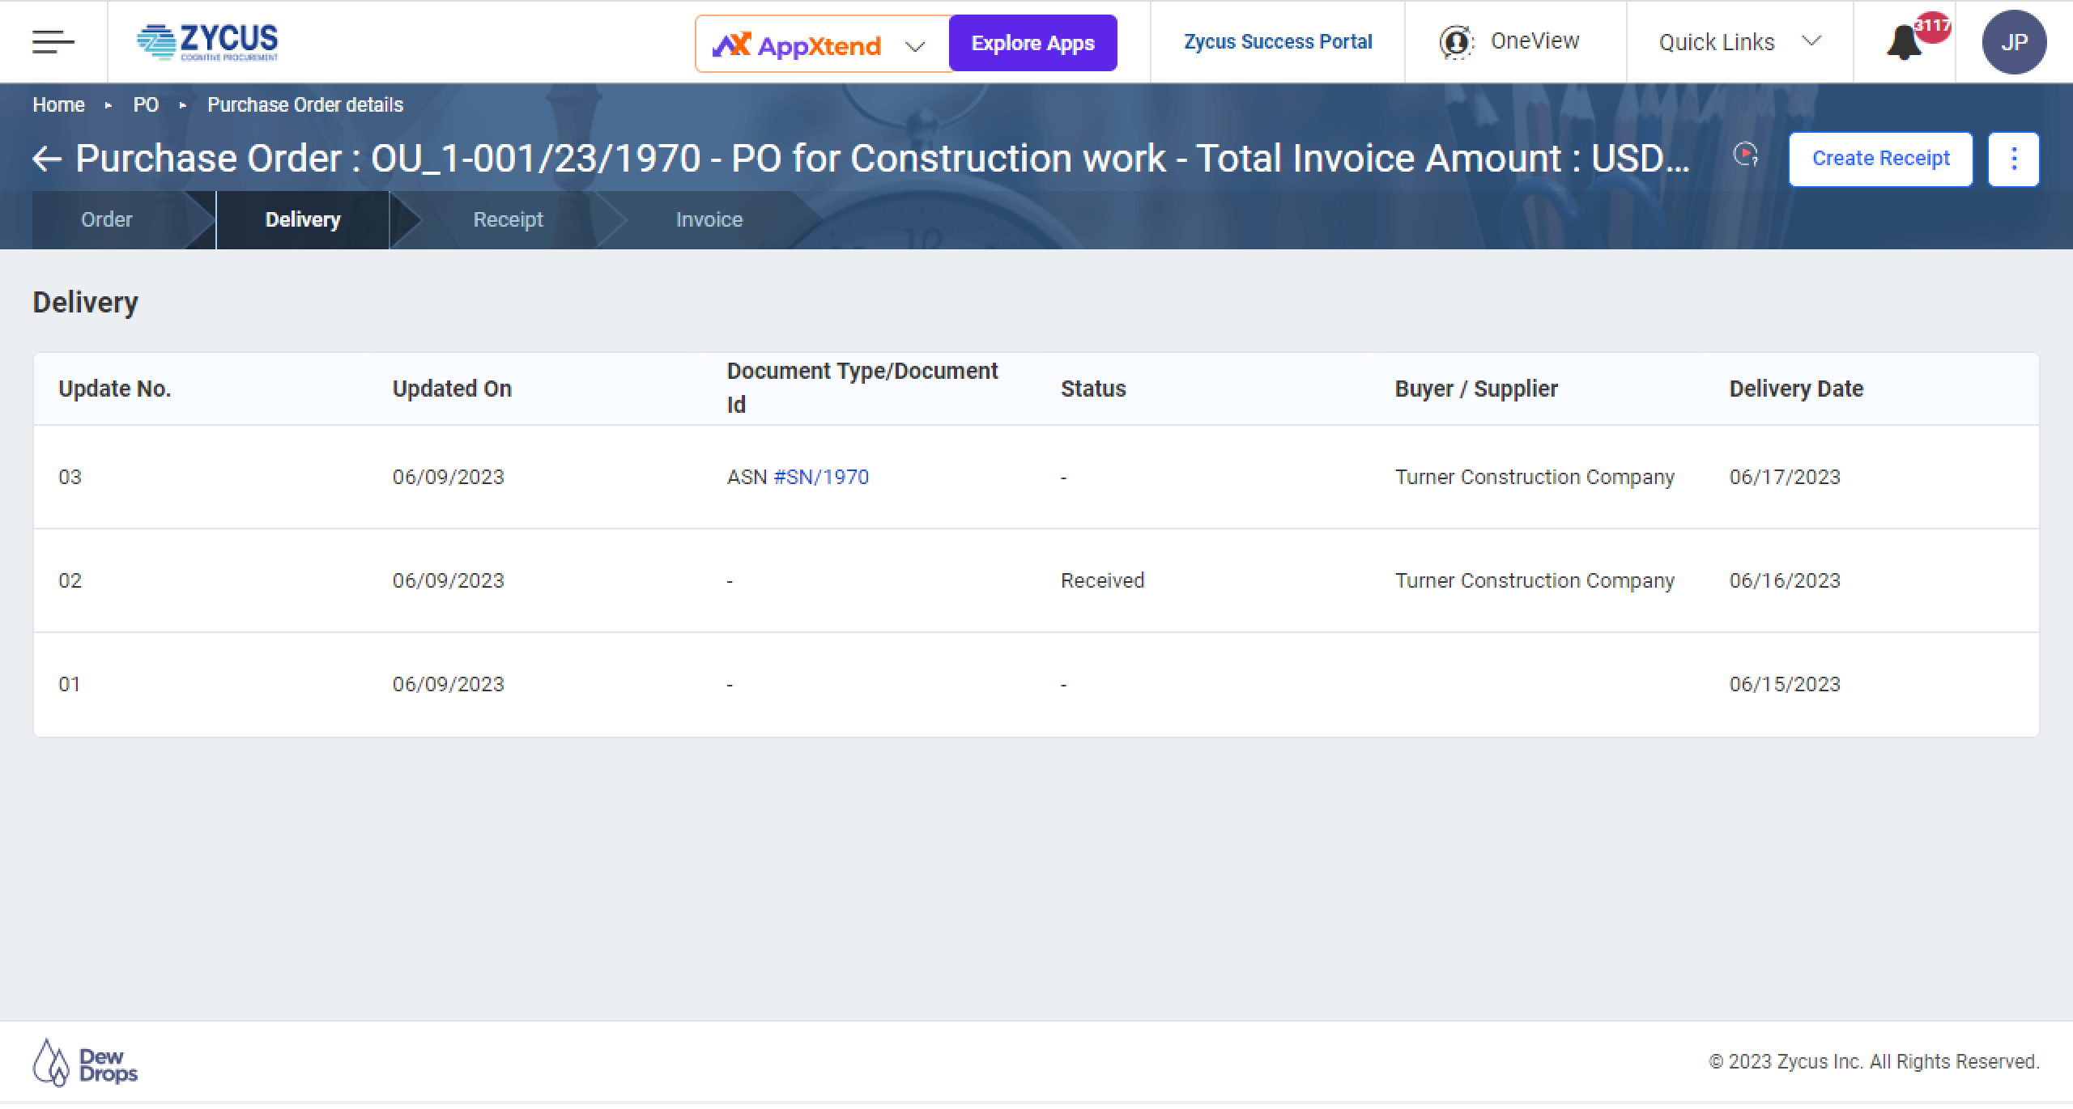
Task: Click the Dew Drops logo
Action: pyautogui.click(x=85, y=1063)
